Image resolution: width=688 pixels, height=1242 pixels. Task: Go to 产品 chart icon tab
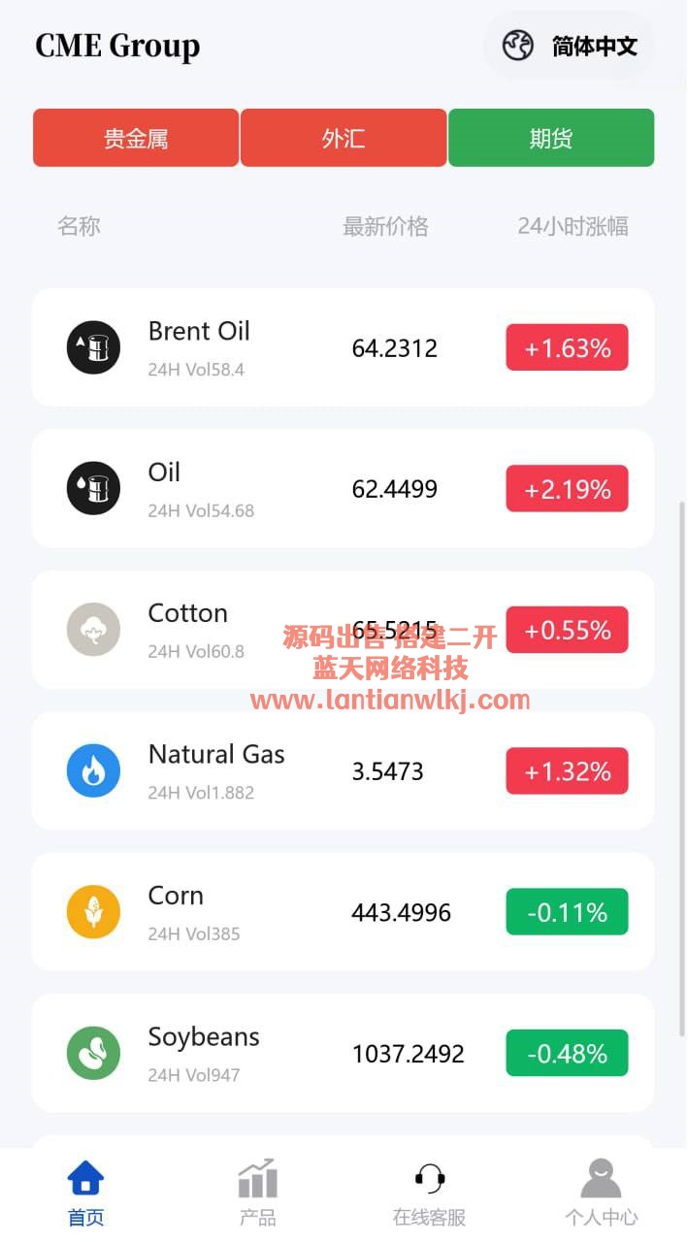click(257, 1180)
